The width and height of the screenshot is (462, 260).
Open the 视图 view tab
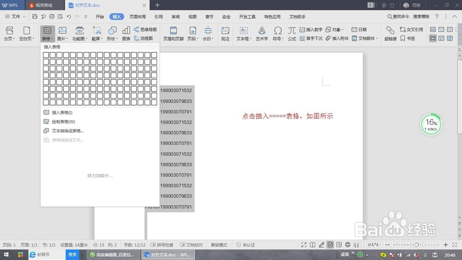tap(192, 17)
